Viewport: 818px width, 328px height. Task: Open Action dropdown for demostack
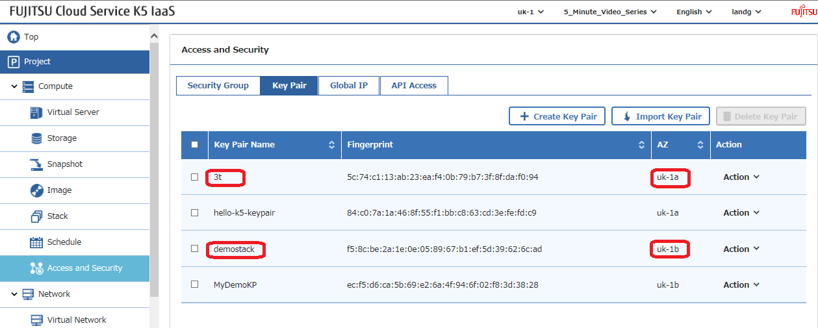[741, 249]
